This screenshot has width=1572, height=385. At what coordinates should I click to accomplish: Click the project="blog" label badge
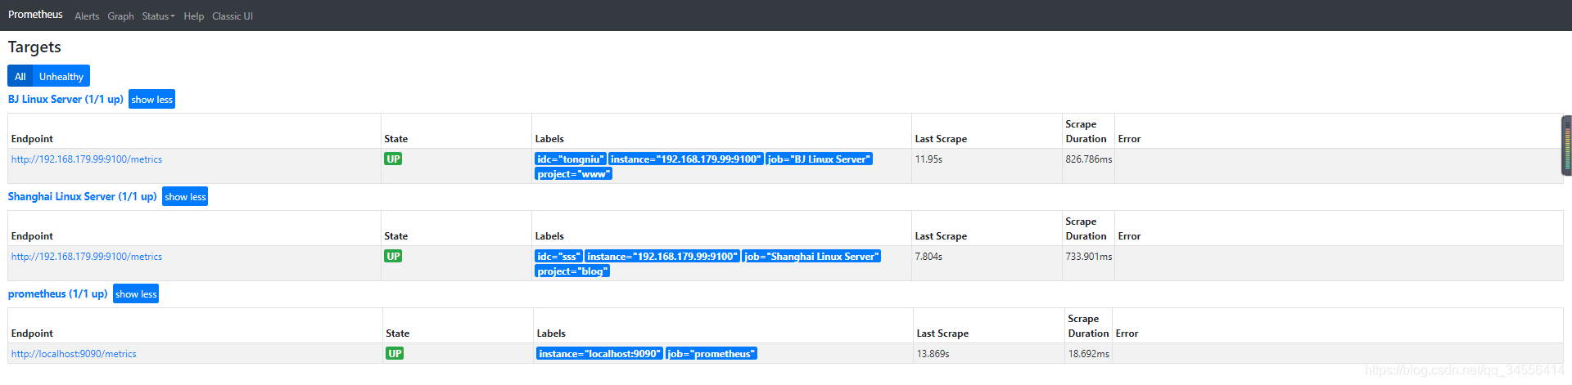coord(572,271)
